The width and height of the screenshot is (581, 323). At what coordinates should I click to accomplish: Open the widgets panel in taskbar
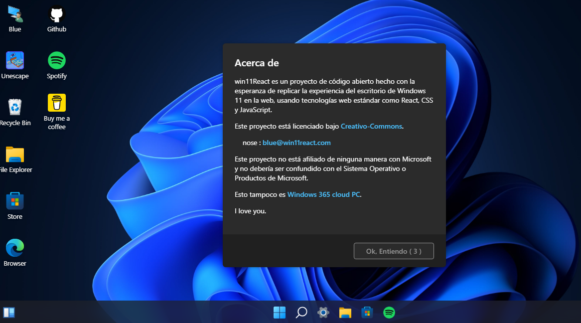(9, 313)
